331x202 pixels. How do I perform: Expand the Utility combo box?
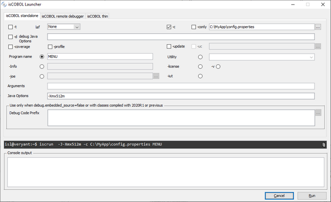click(x=261, y=57)
